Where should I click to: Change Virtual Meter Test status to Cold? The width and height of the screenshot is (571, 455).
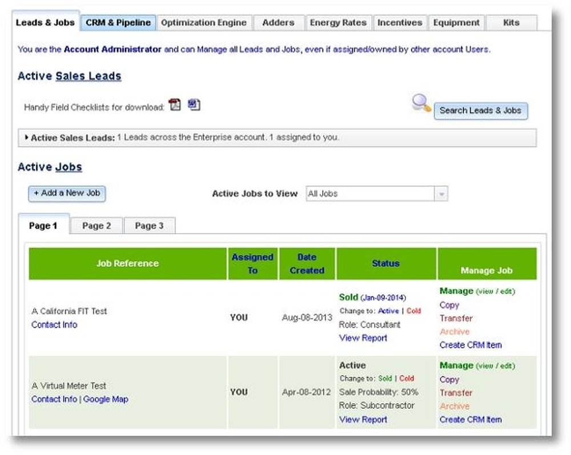click(407, 379)
